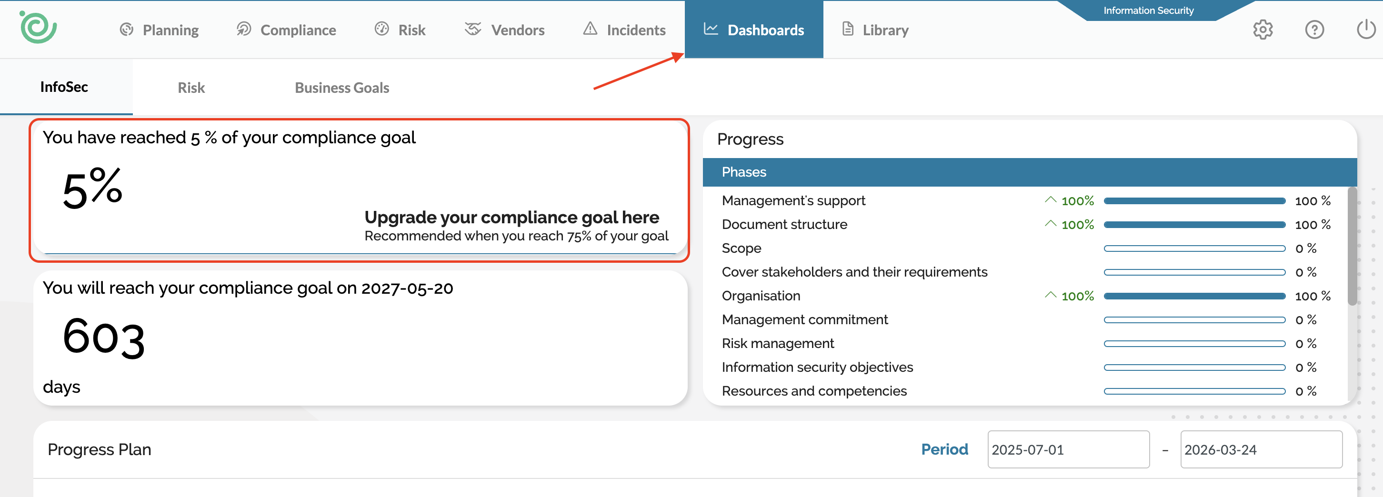Open the Compliance fingerprint icon menu
This screenshot has width=1383, height=497.
(x=244, y=29)
